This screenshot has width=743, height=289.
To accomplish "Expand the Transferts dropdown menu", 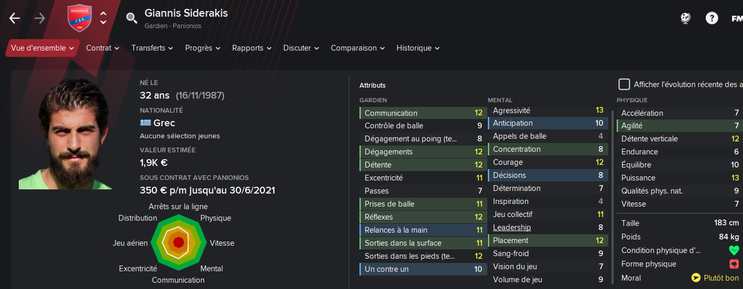I will coord(152,48).
